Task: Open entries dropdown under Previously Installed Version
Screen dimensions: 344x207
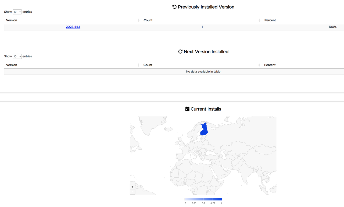Action: point(17,12)
